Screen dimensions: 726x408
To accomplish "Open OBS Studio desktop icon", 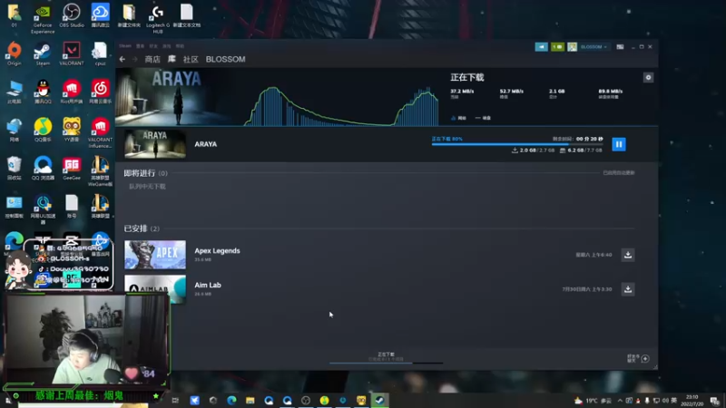I will coord(72,15).
